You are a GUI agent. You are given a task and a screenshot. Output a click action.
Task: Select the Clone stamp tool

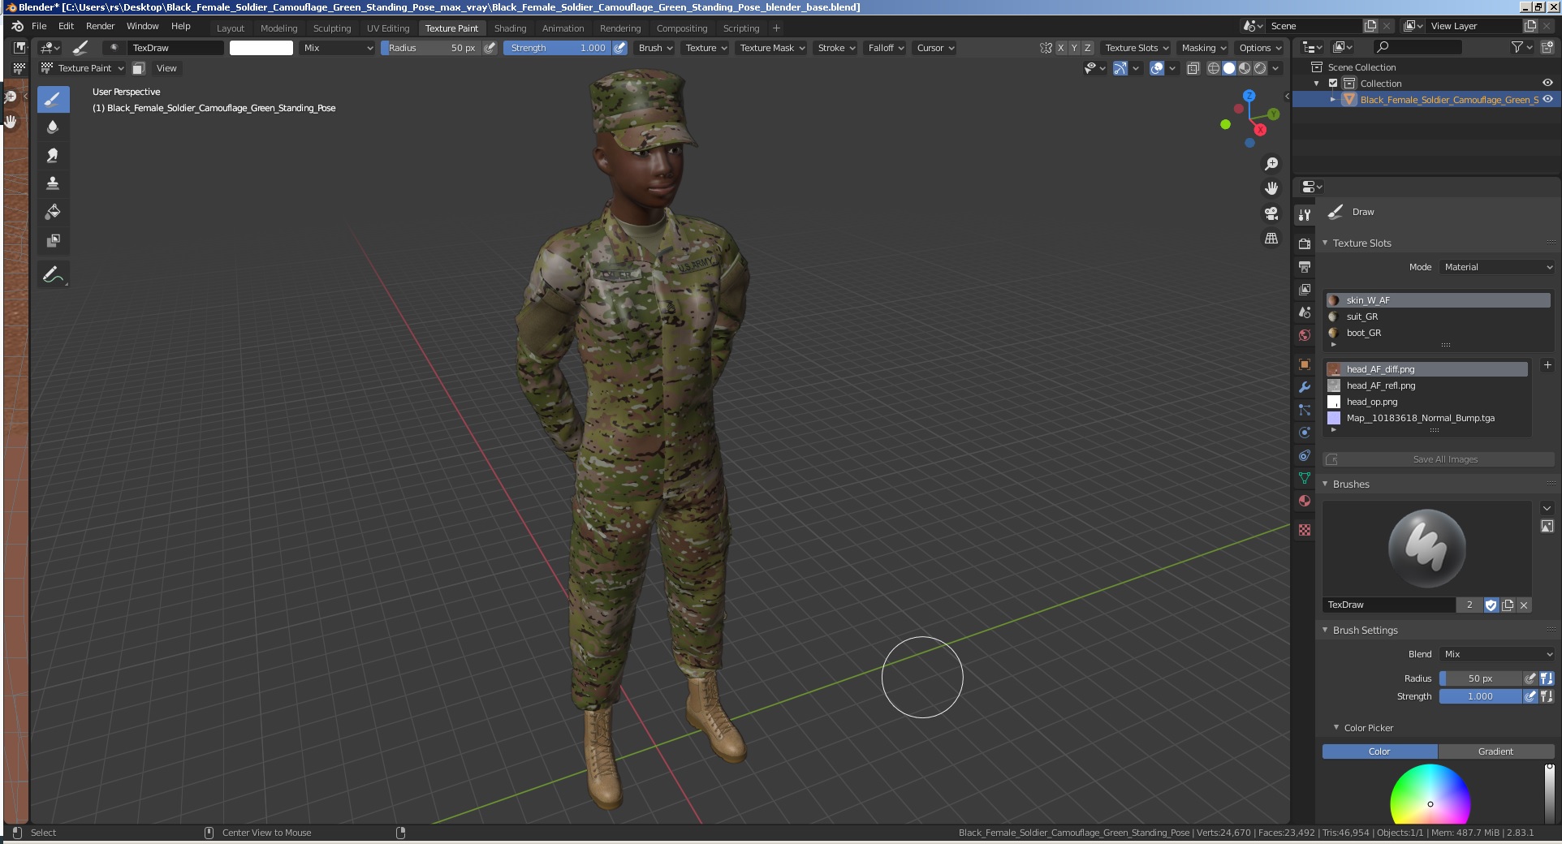tap(53, 183)
